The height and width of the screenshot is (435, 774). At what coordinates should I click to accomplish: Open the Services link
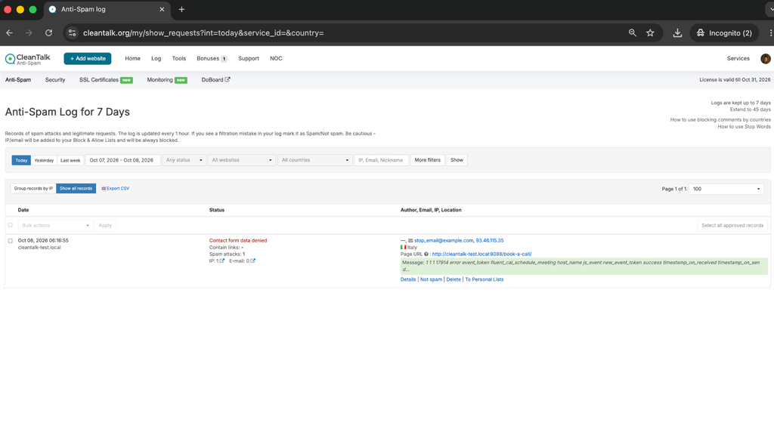pyautogui.click(x=738, y=59)
